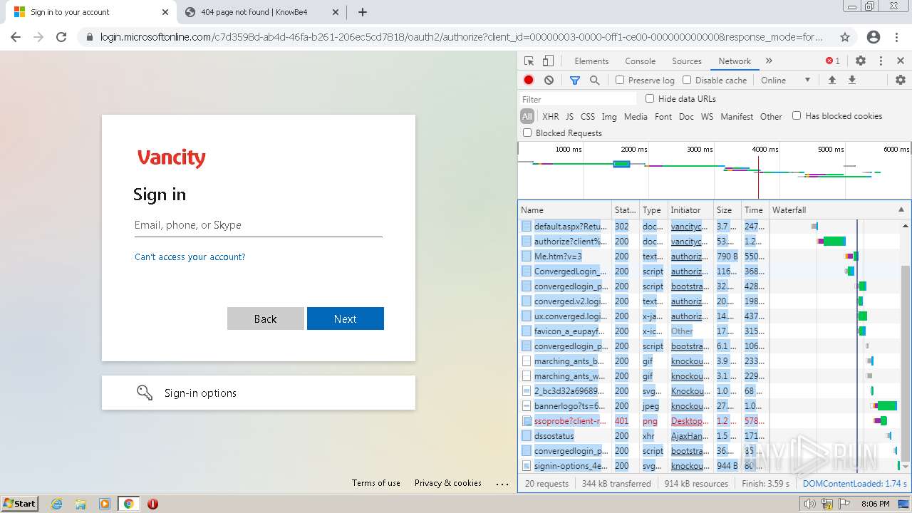Image resolution: width=912 pixels, height=513 pixels.
Task: Check Hide data URLs
Action: click(x=650, y=99)
